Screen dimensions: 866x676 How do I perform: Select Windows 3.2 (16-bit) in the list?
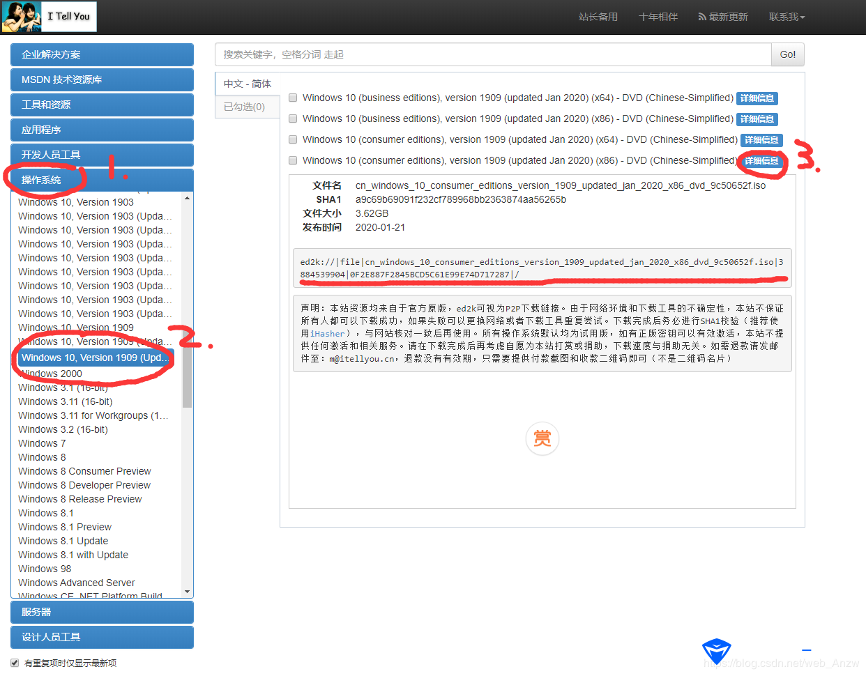pos(63,429)
